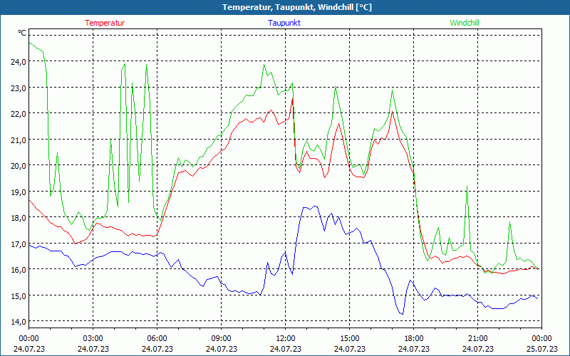Click the 16,0 y-axis value

pos(19,270)
